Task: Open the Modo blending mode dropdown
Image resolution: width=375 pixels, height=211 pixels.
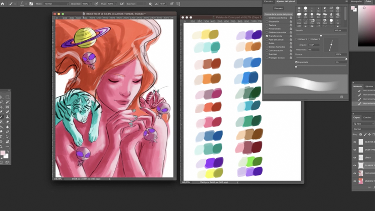Action: click(56, 4)
